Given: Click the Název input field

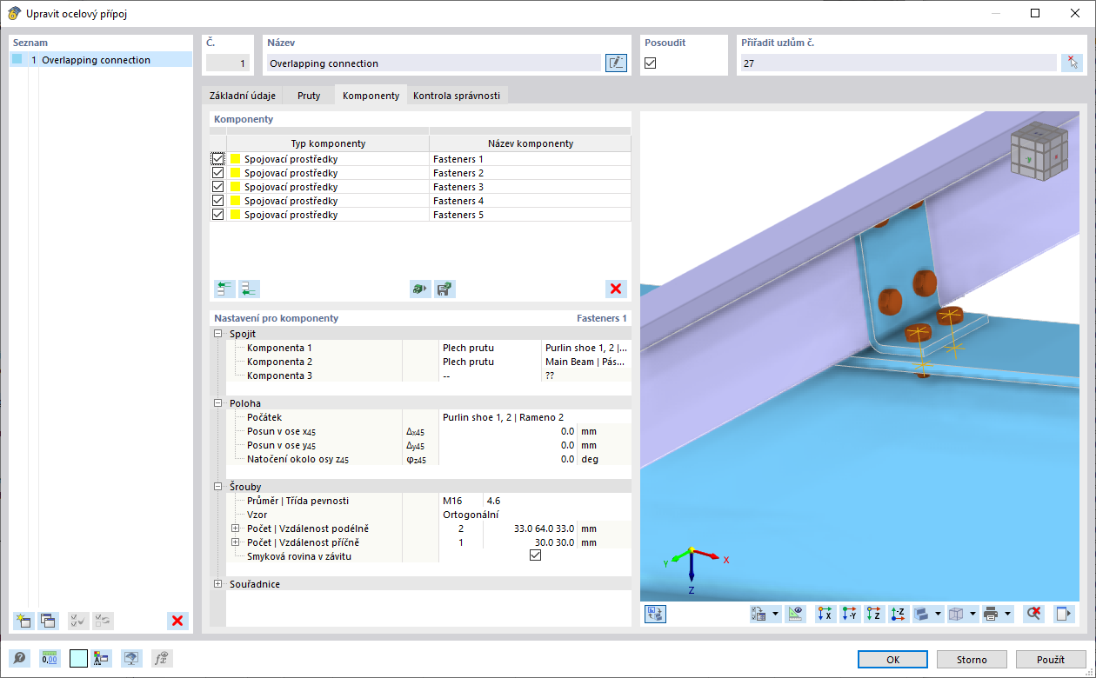Looking at the screenshot, I should tap(433, 63).
